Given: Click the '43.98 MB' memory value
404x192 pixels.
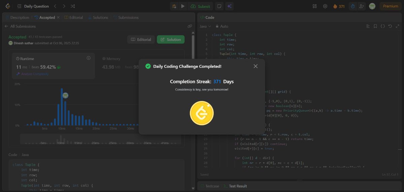Looking at the screenshot, I should coord(111,67).
